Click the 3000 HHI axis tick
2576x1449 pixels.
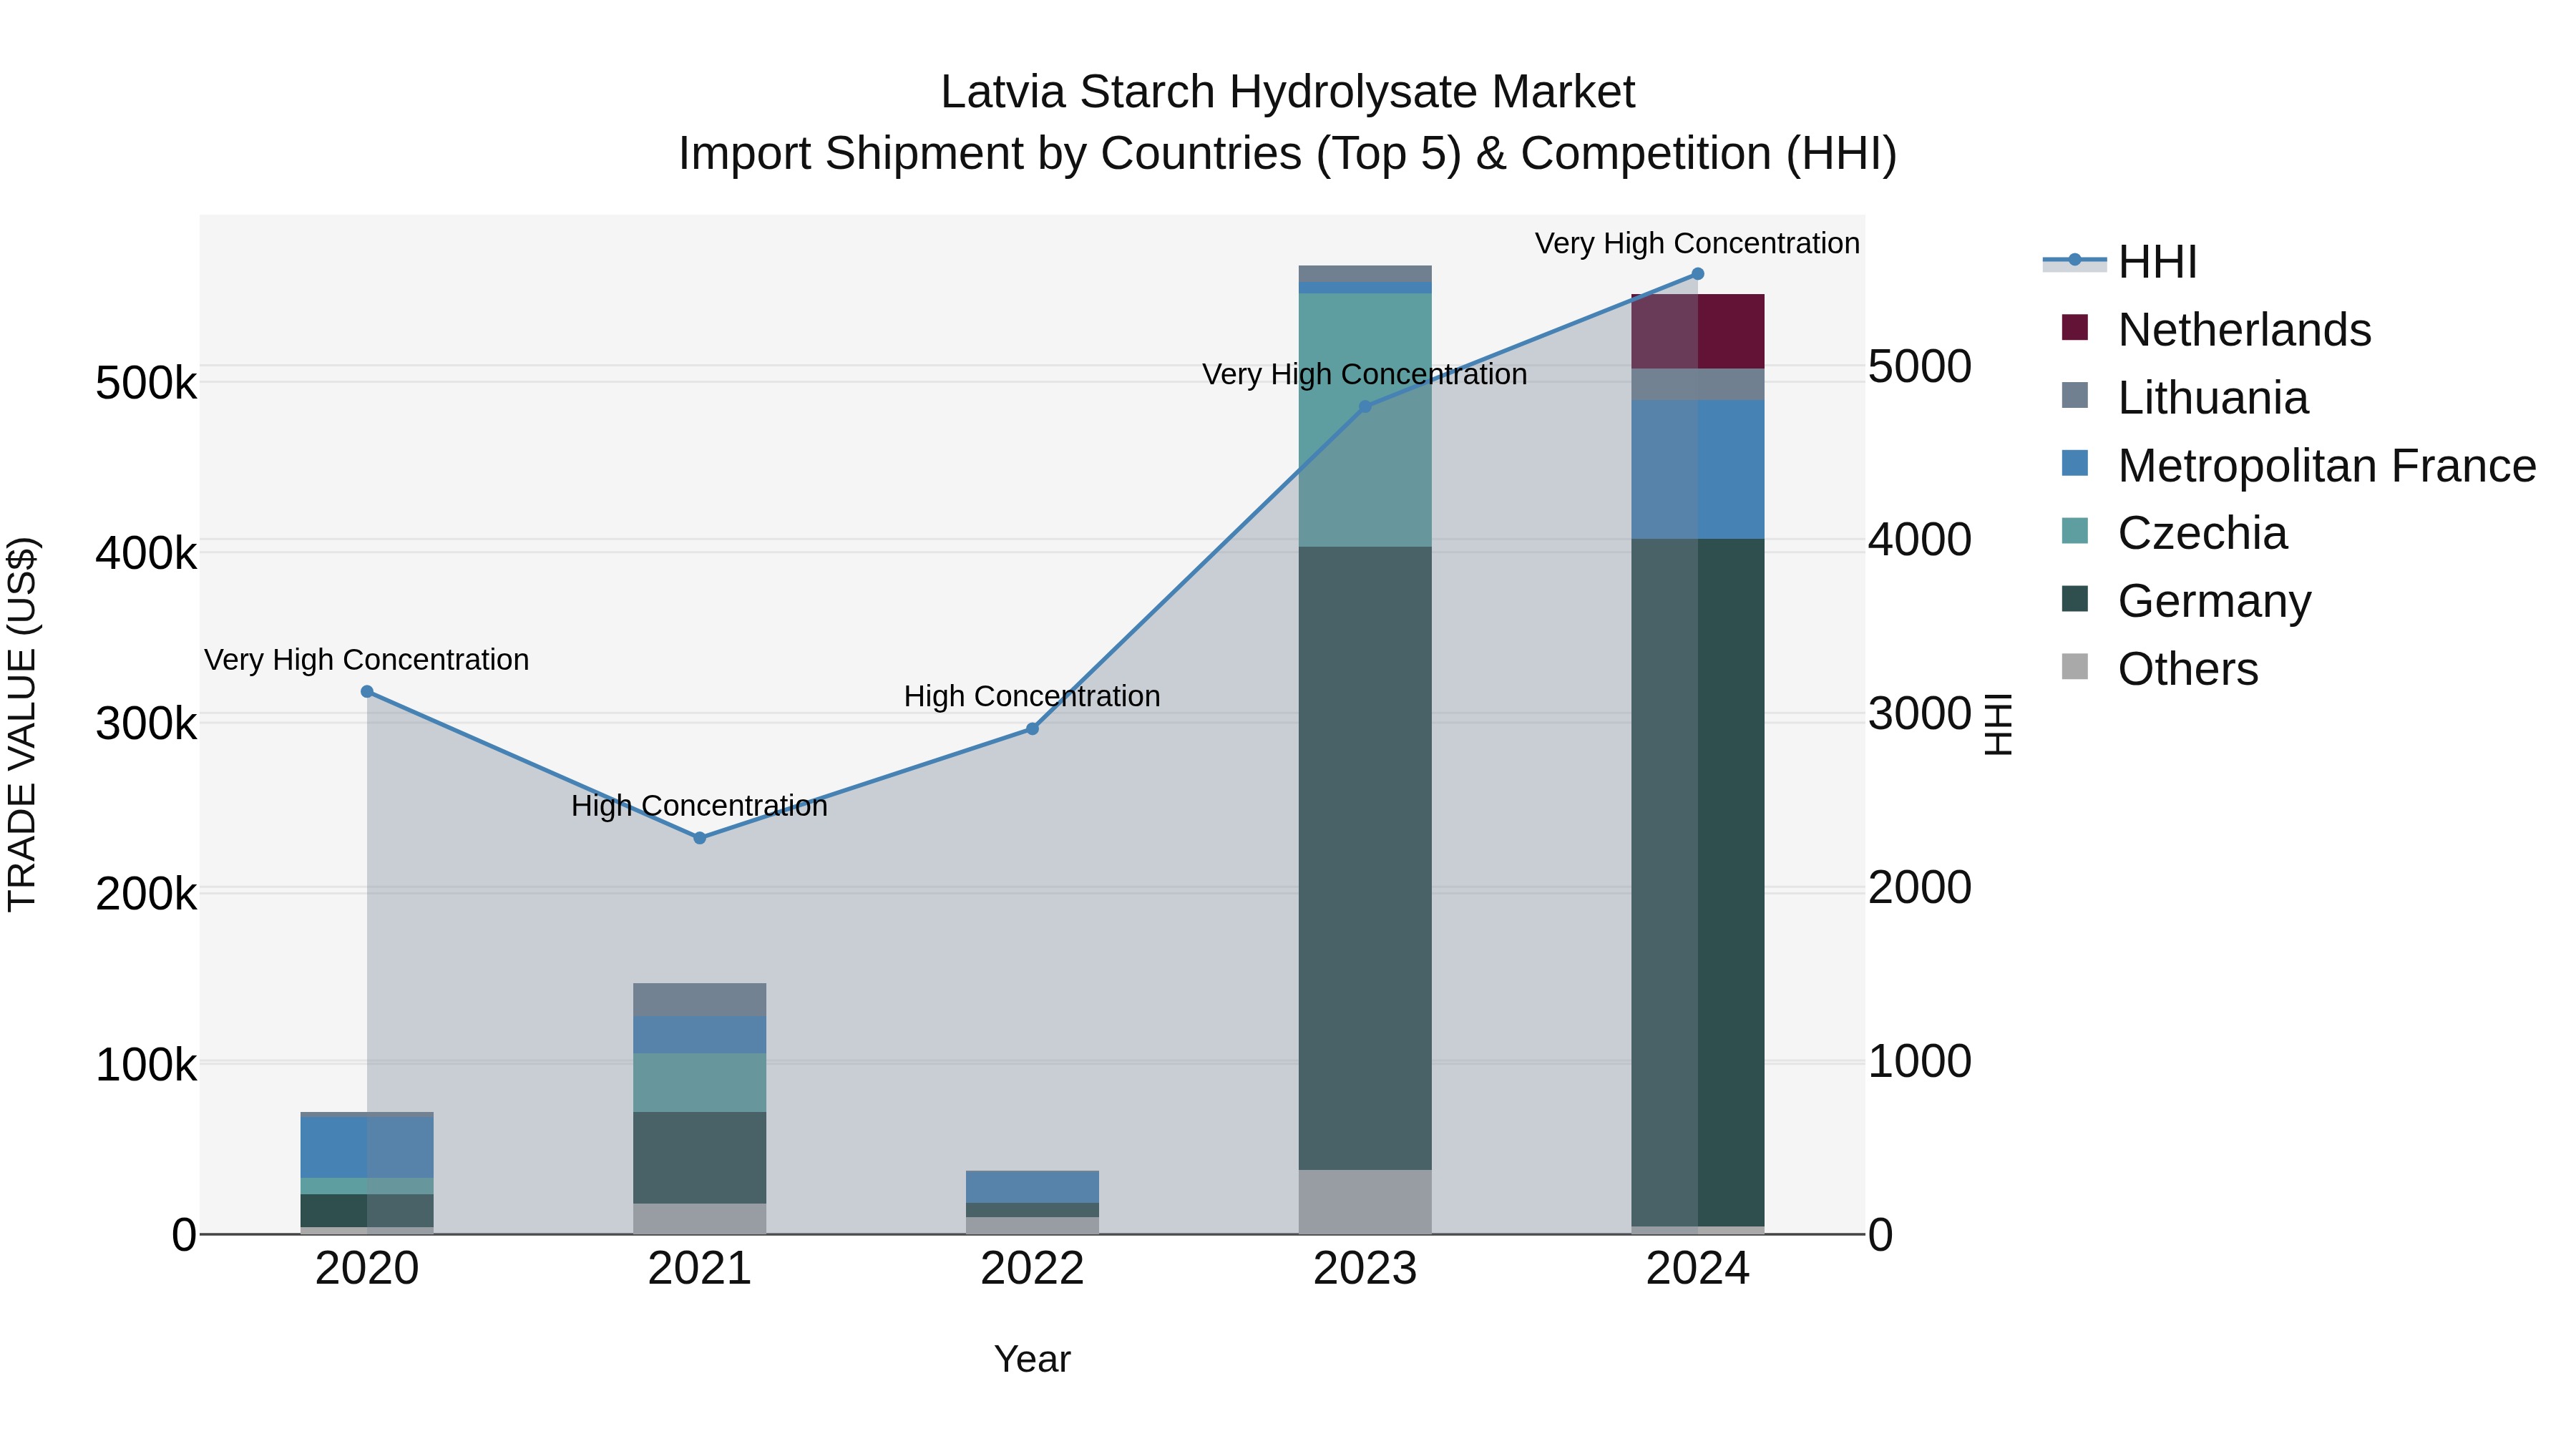tap(1920, 714)
